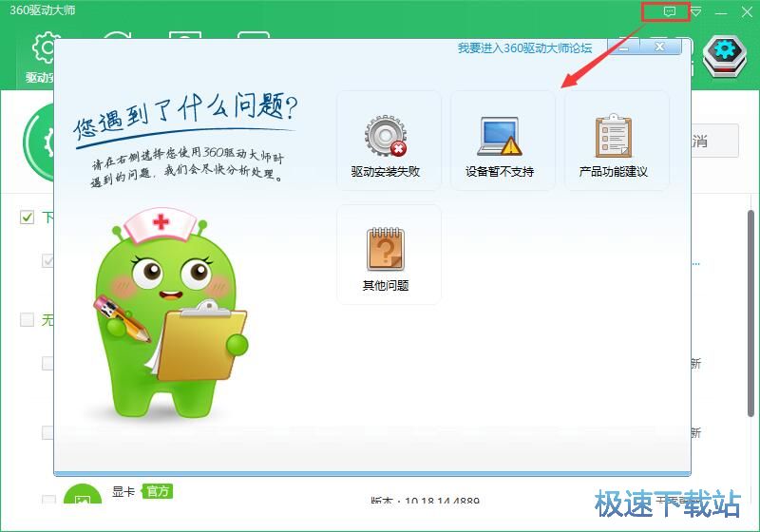Viewport: 760px width, 532px height.
Task: Click the 360驱动大师 window title
Action: pos(43,10)
